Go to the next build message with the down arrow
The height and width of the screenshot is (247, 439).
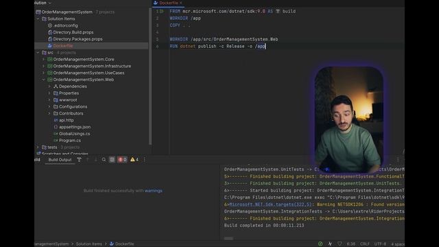(x=95, y=160)
